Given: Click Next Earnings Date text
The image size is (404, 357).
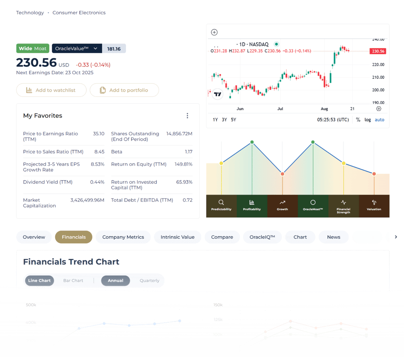Looking at the screenshot, I should point(55,73).
